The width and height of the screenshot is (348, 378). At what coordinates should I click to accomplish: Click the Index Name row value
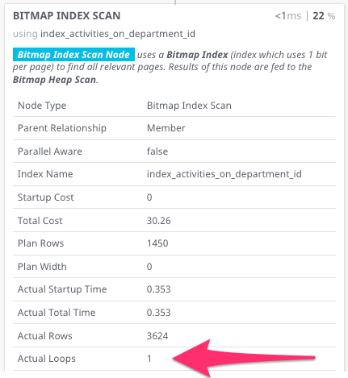pos(224,174)
